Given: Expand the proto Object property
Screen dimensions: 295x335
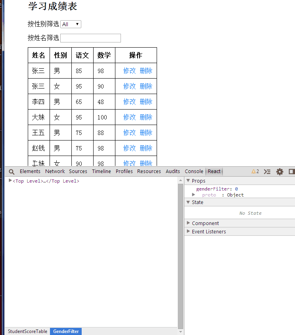Looking at the screenshot, I should [x=193, y=195].
